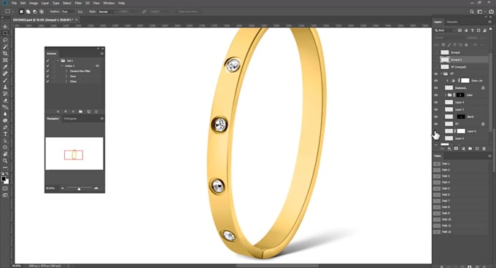496x268 pixels.
Task: Open the marquee tool preset picker arrow
Action: 12,12
